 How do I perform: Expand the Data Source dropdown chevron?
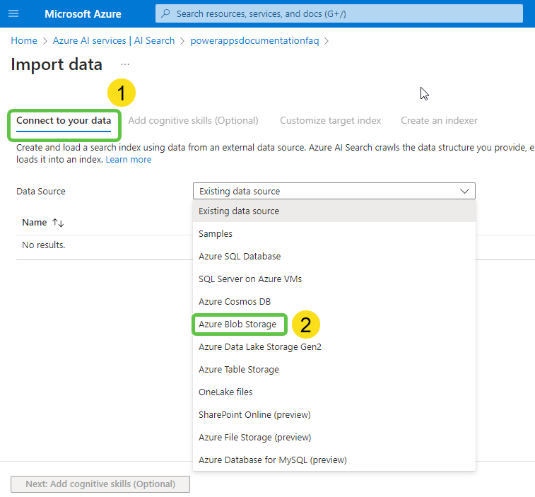(x=464, y=191)
